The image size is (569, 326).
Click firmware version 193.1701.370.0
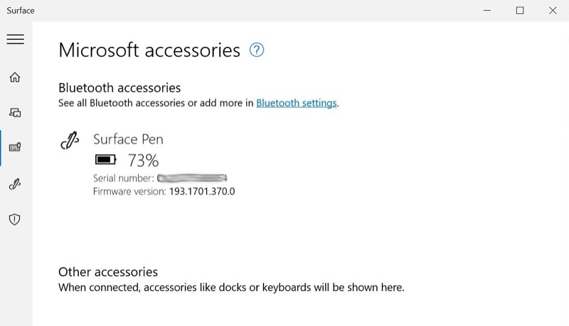click(202, 191)
